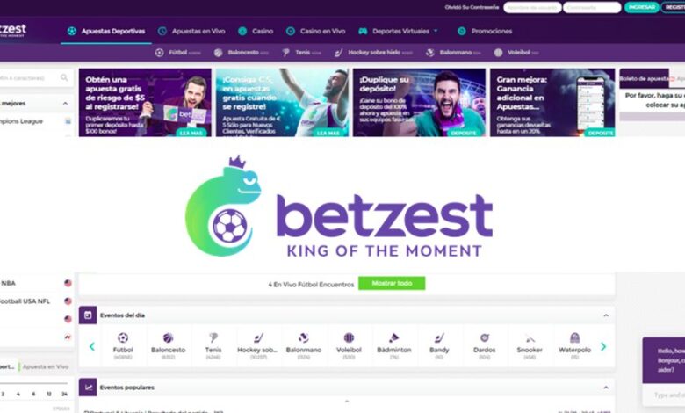Open the Deportes Virtuales dropdown menu

398,31
